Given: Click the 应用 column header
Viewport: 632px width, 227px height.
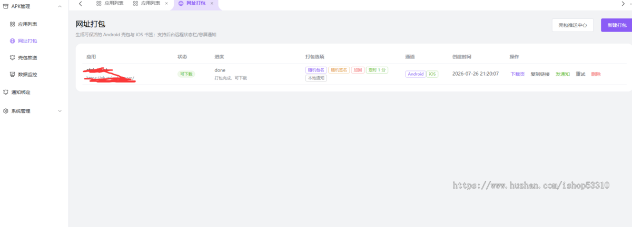Looking at the screenshot, I should click(x=91, y=57).
